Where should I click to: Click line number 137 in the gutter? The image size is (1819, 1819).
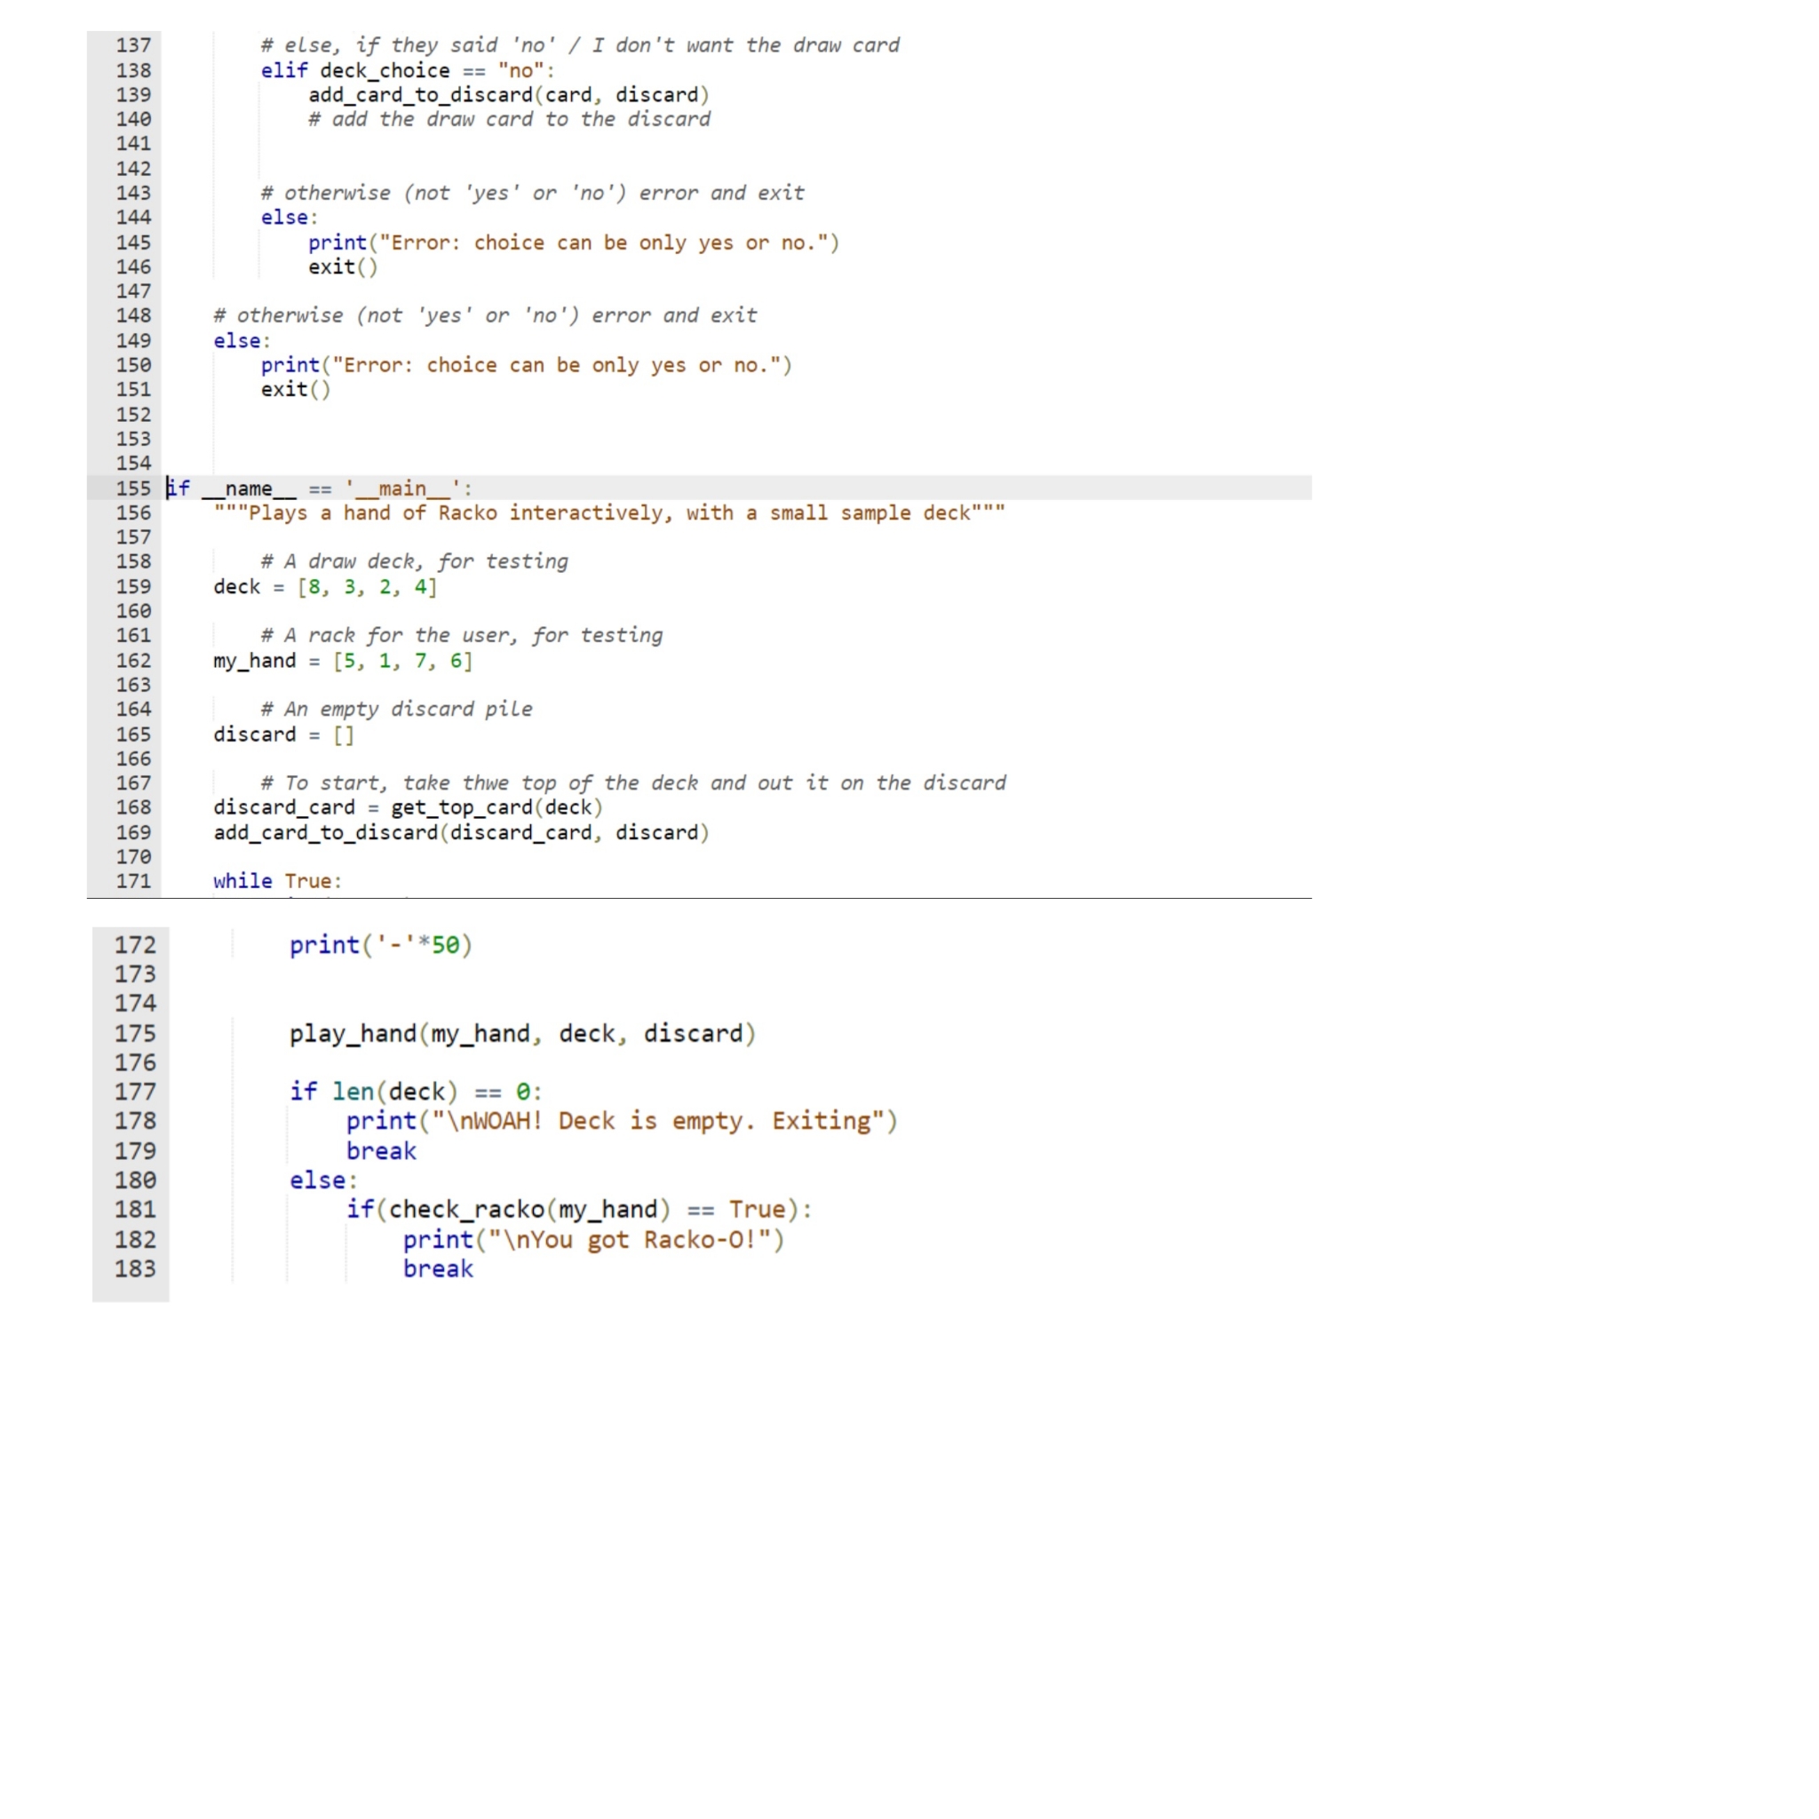pos(132,45)
